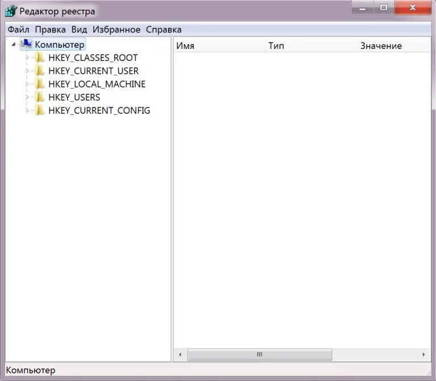Open the Файл menu
This screenshot has width=436, height=381.
pyautogui.click(x=18, y=30)
